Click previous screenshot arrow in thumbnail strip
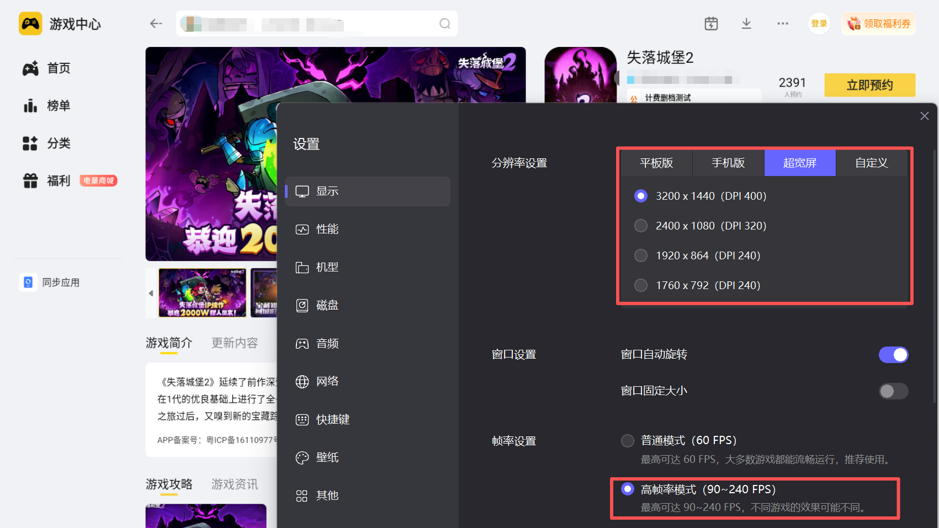The height and width of the screenshot is (528, 939). pos(151,293)
